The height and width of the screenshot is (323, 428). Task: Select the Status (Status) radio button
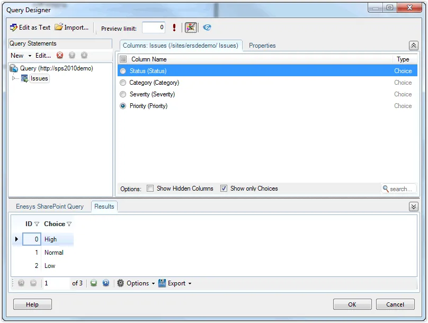[x=123, y=71]
